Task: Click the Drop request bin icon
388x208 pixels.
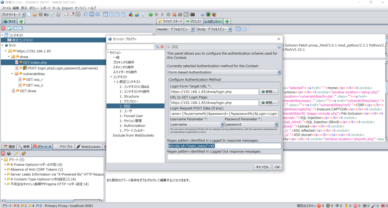Action: [x=168, y=15]
